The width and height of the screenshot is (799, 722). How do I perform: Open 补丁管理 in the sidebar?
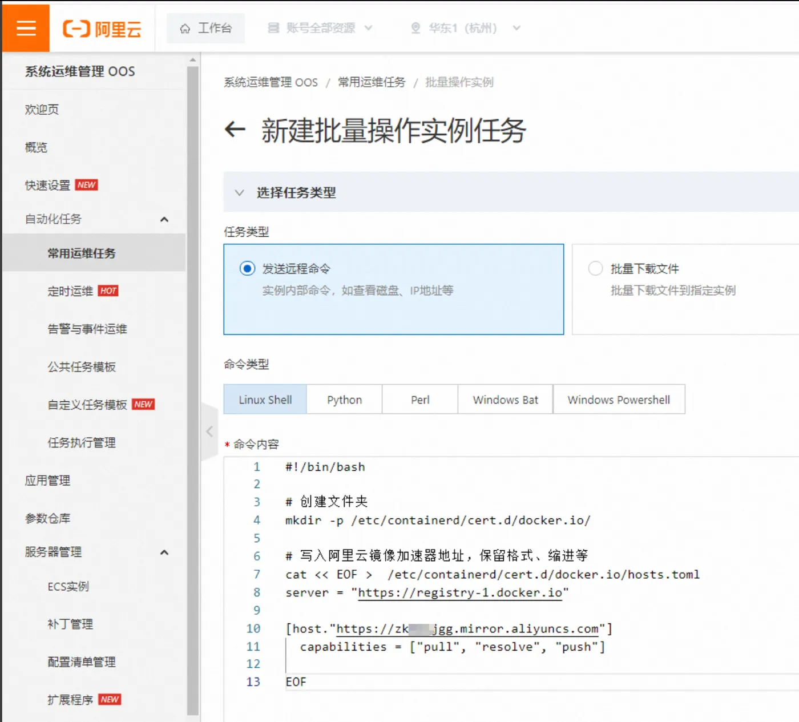coord(70,624)
